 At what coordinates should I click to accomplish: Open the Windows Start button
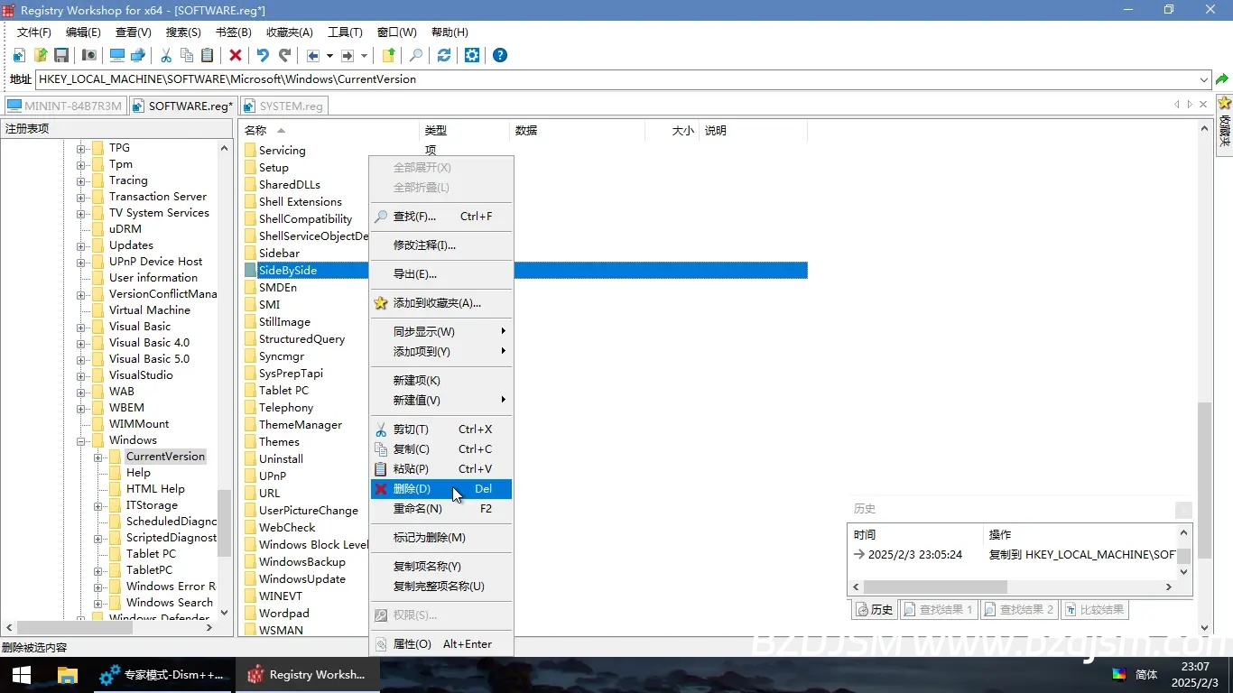tap(22, 675)
